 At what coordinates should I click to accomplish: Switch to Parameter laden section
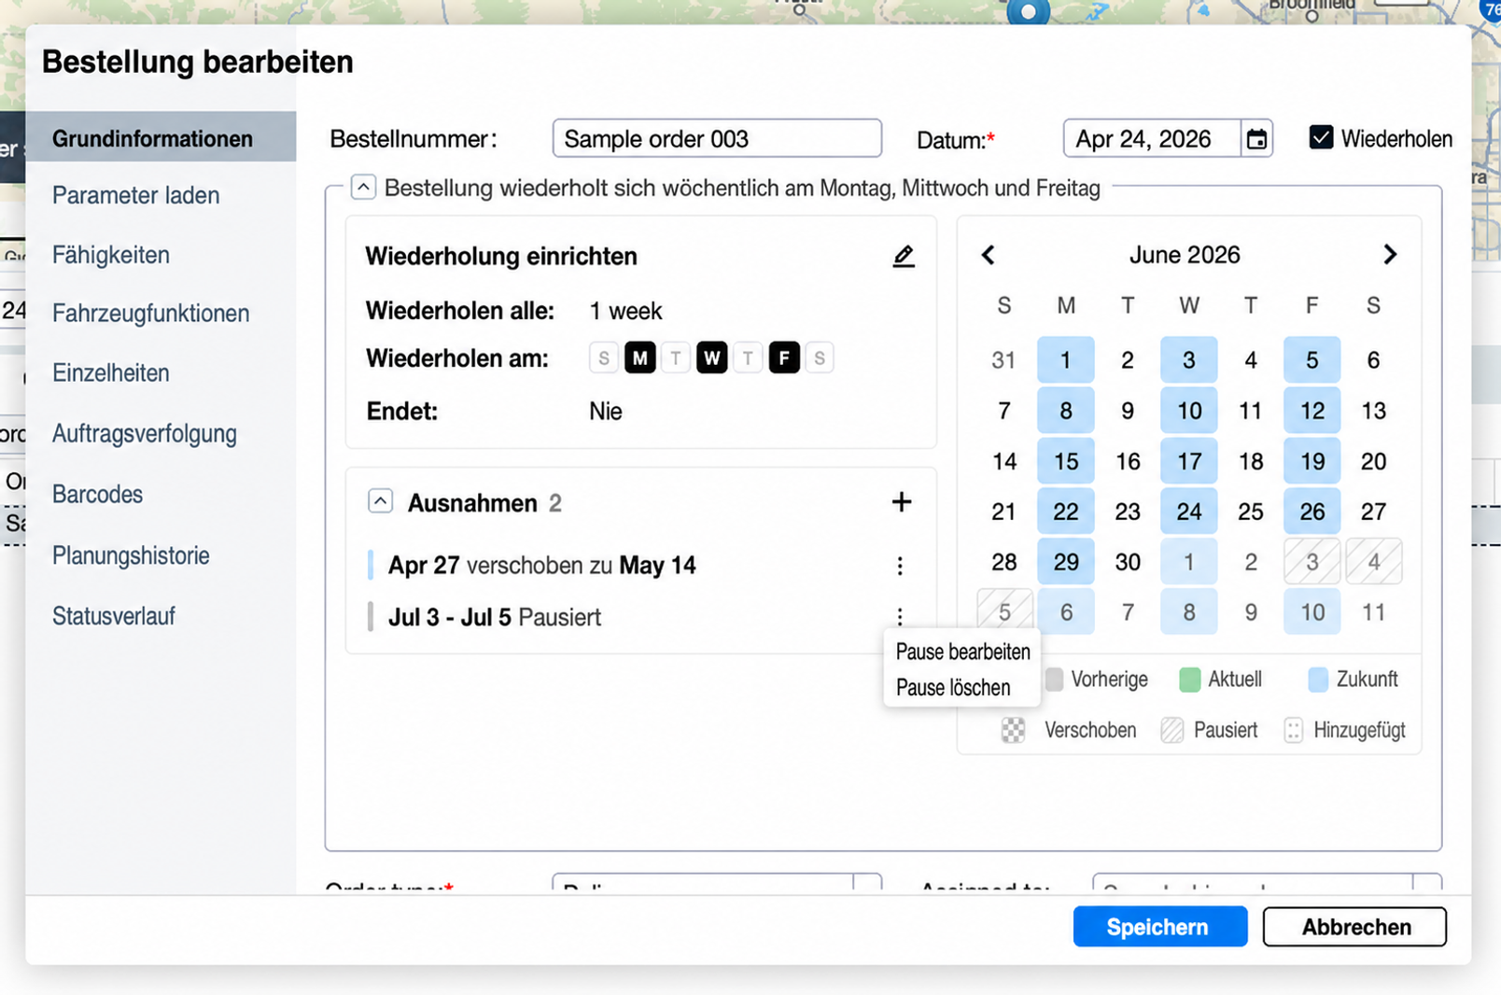pyautogui.click(x=135, y=195)
